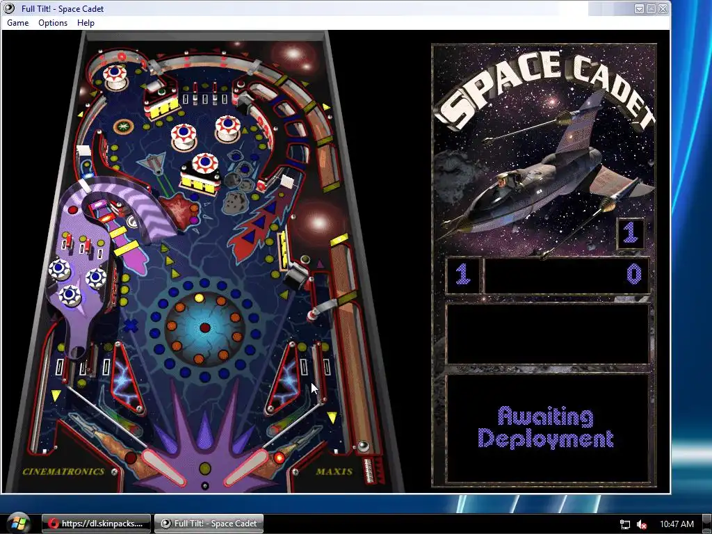Click the MAXIS label
Image resolution: width=712 pixels, height=534 pixels.
pos(334,471)
